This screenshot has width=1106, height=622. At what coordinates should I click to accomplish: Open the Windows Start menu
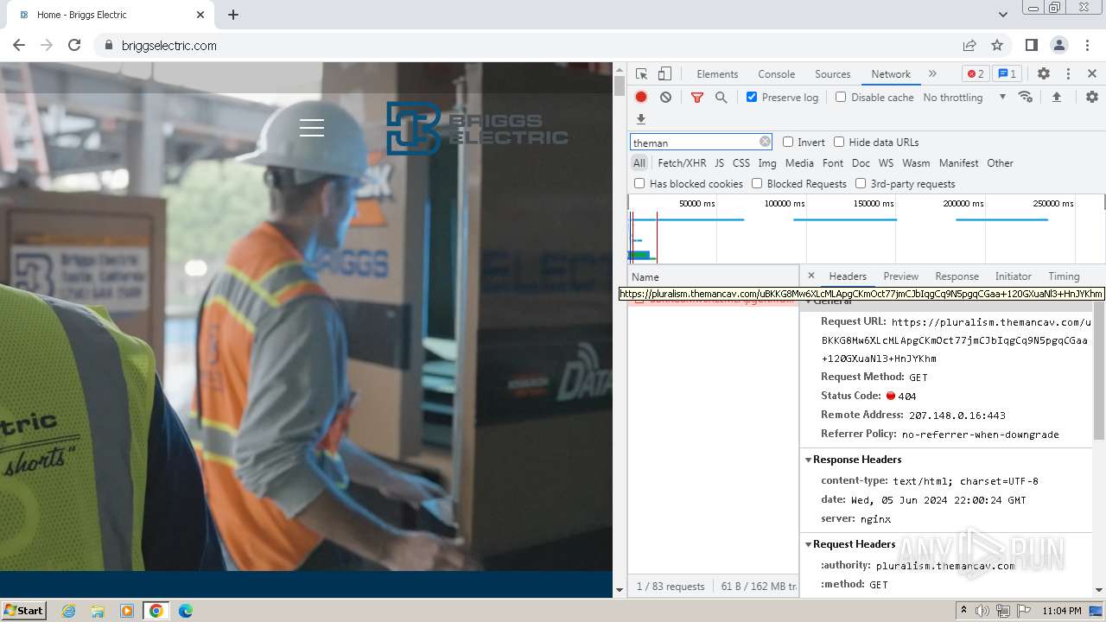click(23, 610)
